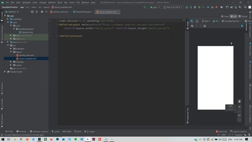Image resolution: width=252 pixels, height=142 pixels.
Task: Expand the values folder
Action: (11, 65)
